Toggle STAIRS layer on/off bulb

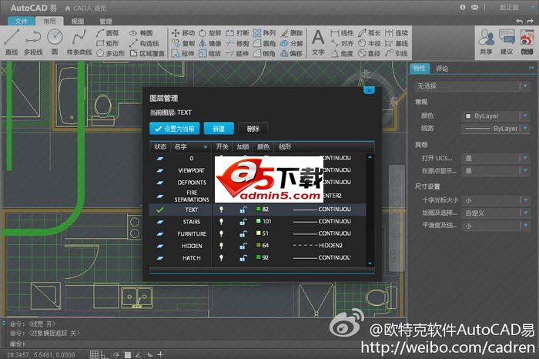pyautogui.click(x=222, y=221)
